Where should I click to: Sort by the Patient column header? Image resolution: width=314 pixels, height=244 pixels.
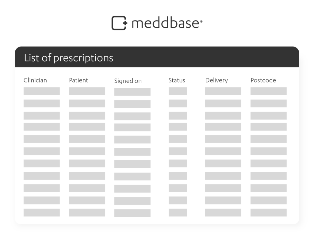tap(78, 80)
